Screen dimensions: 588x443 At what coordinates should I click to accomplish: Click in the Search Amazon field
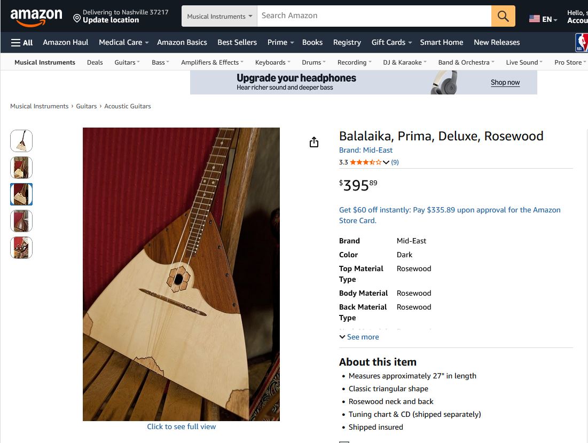pos(374,16)
